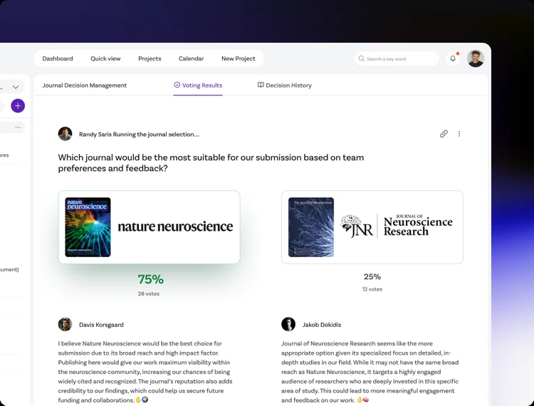The width and height of the screenshot is (534, 406).
Task: Click the Voting Results checkmark icon
Action: (x=177, y=85)
